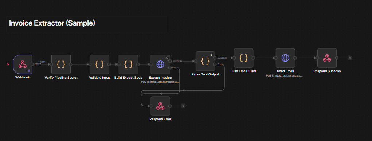Screen dimensions: 372x141
Task: Select the Webhook trigger node
Action: click(23, 64)
